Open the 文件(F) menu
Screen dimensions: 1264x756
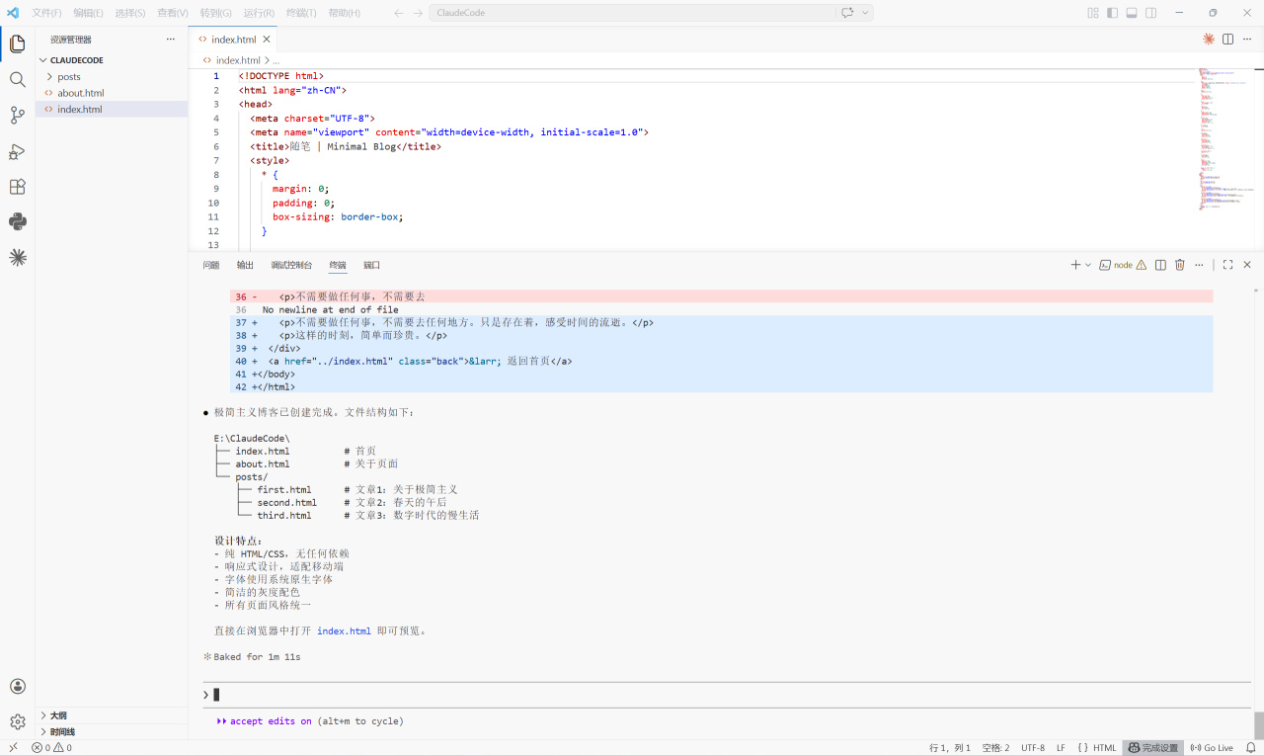tap(46, 13)
